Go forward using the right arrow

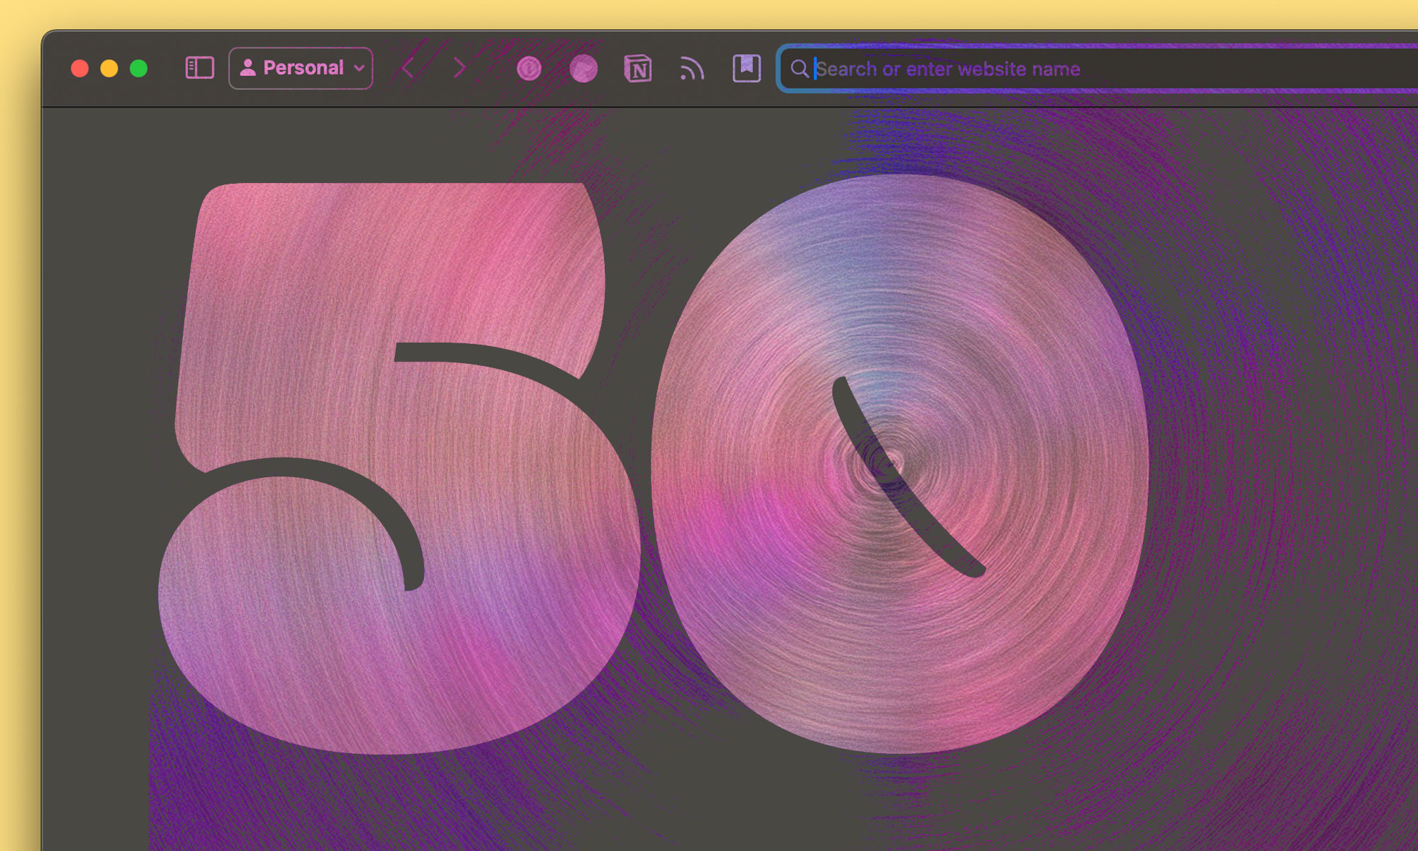459,69
